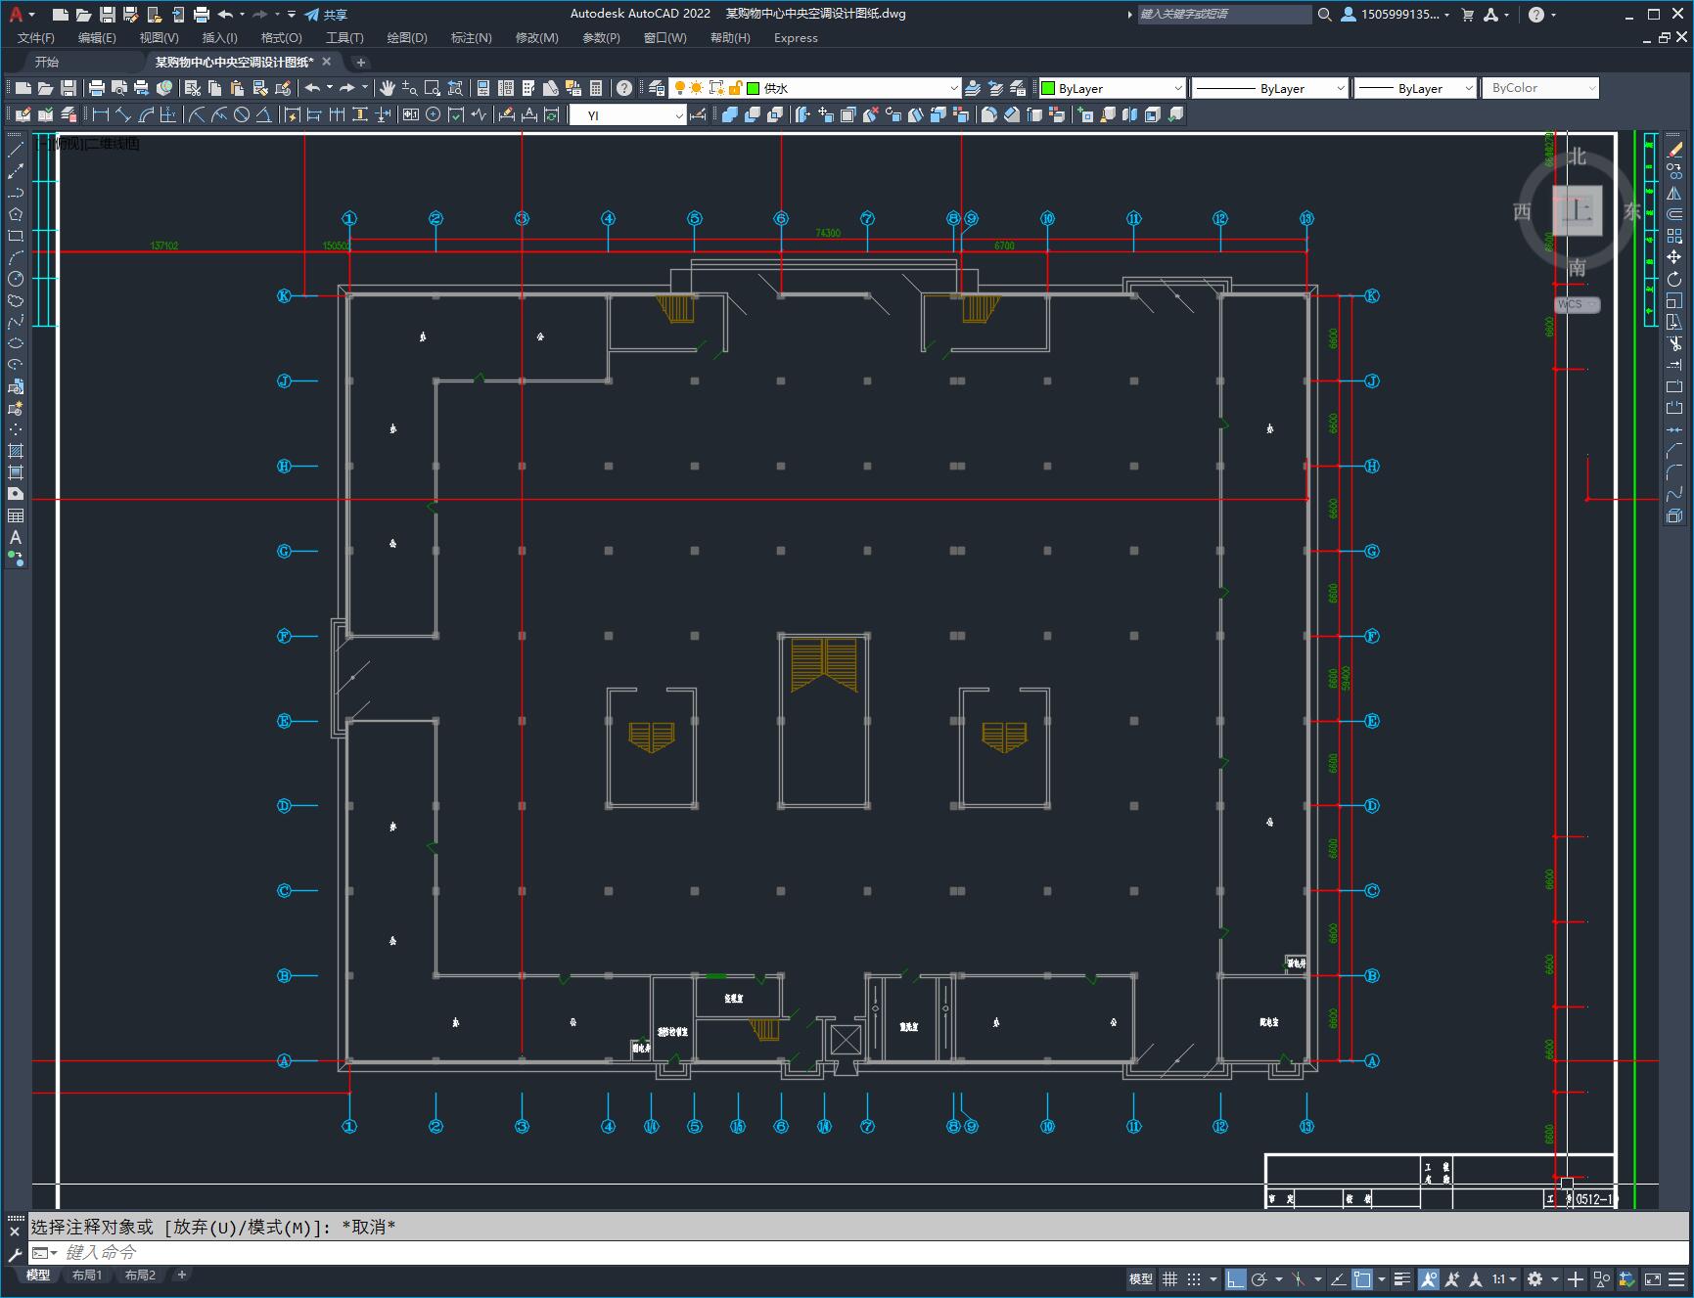1694x1298 pixels.
Task: Click the Erase tool
Action: click(1674, 150)
